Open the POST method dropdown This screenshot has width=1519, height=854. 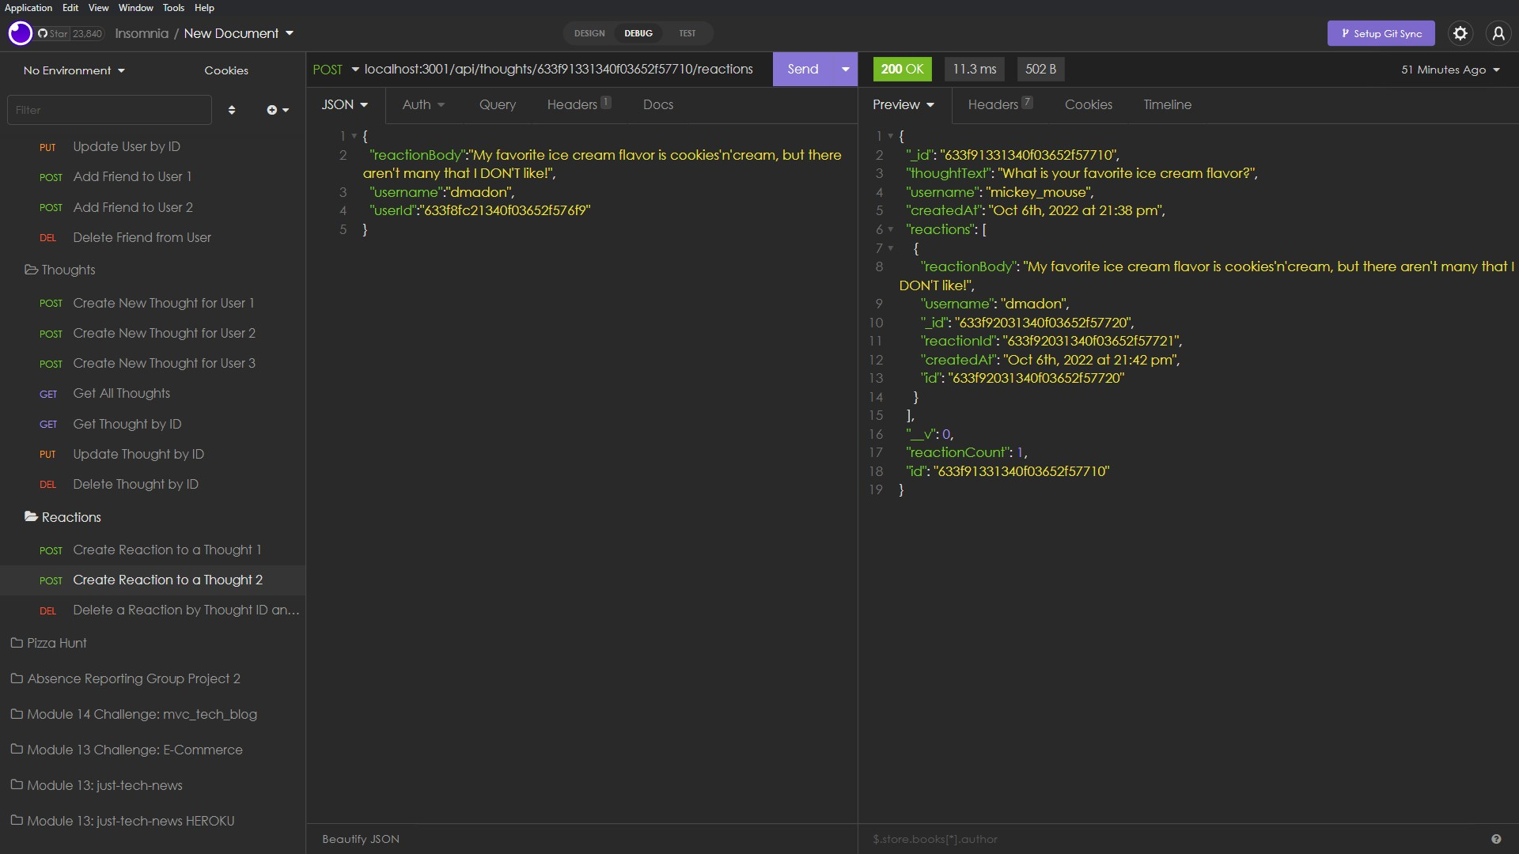pyautogui.click(x=335, y=69)
